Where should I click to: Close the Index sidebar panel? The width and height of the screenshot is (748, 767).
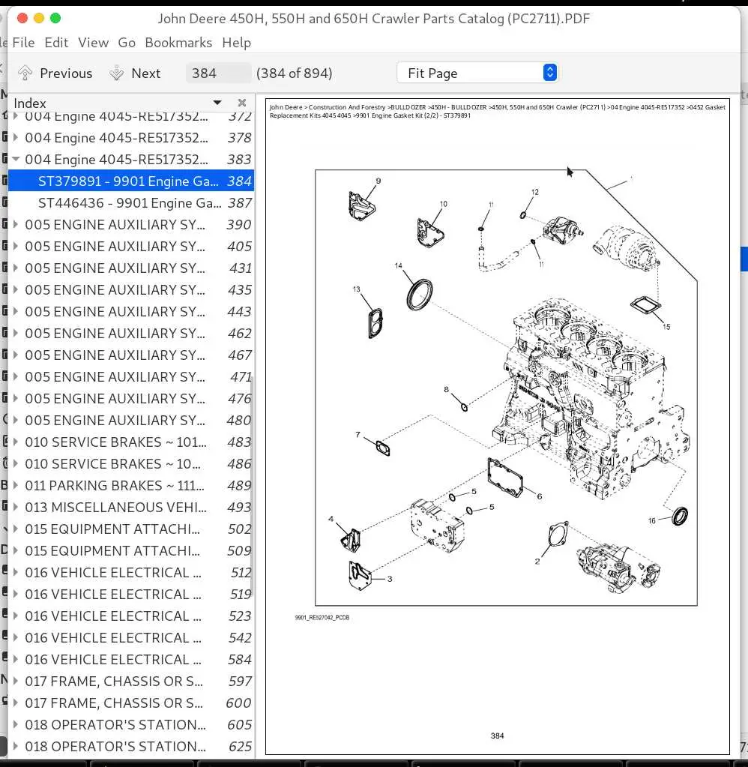coord(241,103)
